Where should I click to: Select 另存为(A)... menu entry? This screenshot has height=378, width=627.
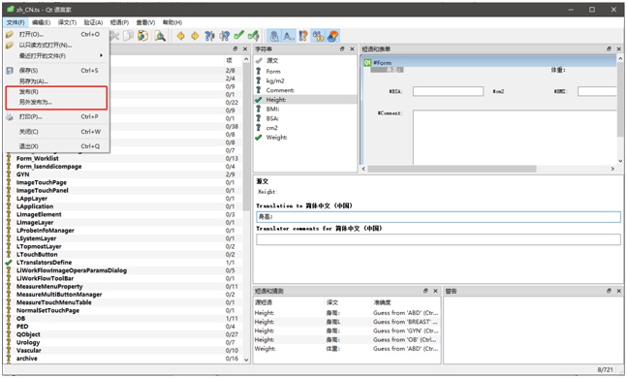click(x=56, y=81)
